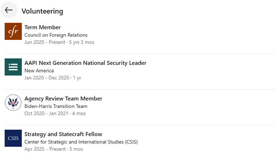Image resolution: width=280 pixels, height=161 pixels.
Task: Click the Oct 2020 - Jan 2021 duration
Action: (55, 113)
